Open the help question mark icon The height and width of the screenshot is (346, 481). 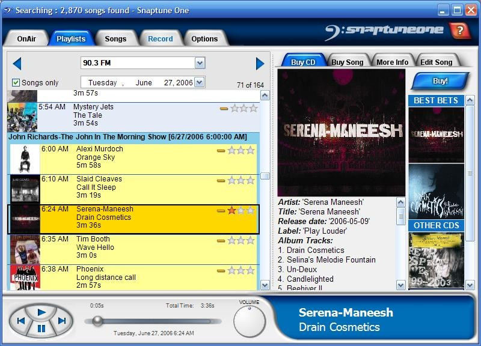click(x=459, y=31)
